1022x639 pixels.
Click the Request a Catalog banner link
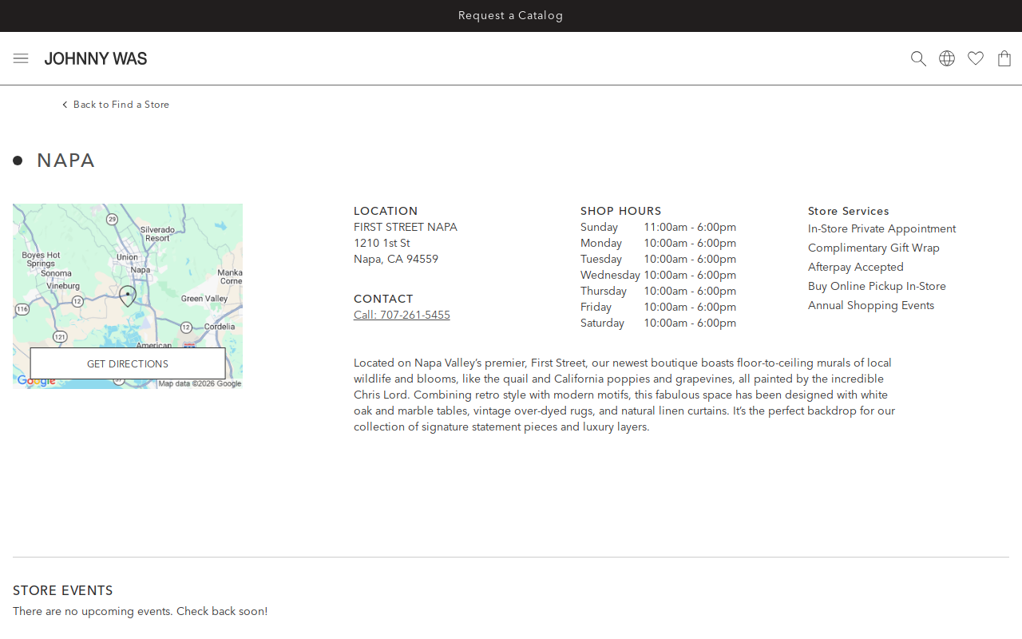coord(511,16)
